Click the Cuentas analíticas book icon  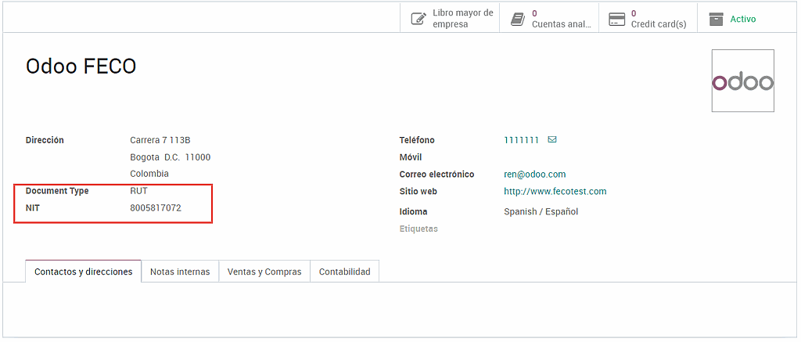517,19
